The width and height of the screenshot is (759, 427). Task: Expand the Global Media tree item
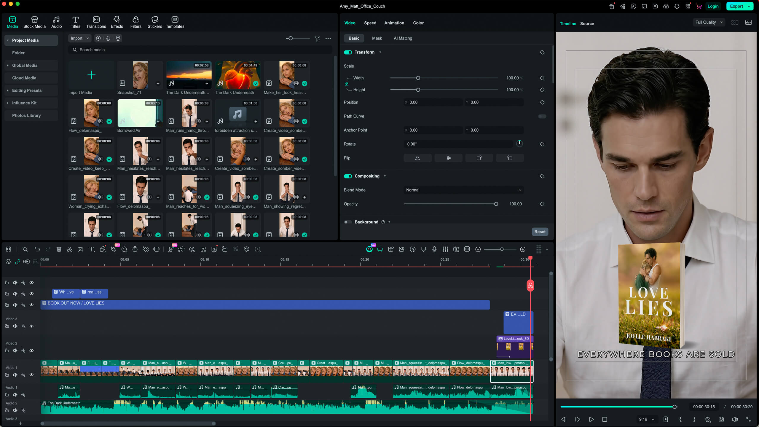pyautogui.click(x=8, y=65)
